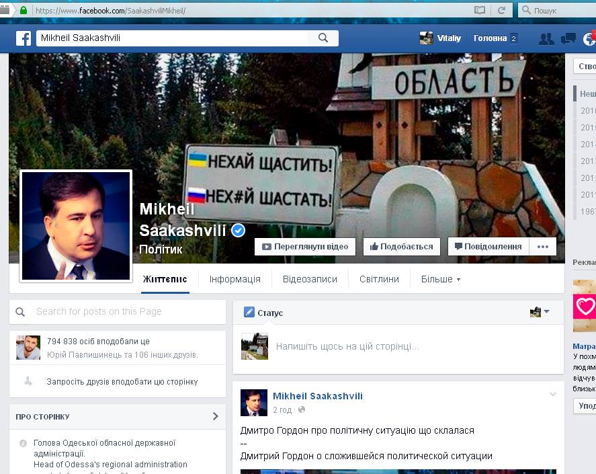Toggle browser reader view icon
Viewport: 596px width, 474px height.
tap(479, 10)
